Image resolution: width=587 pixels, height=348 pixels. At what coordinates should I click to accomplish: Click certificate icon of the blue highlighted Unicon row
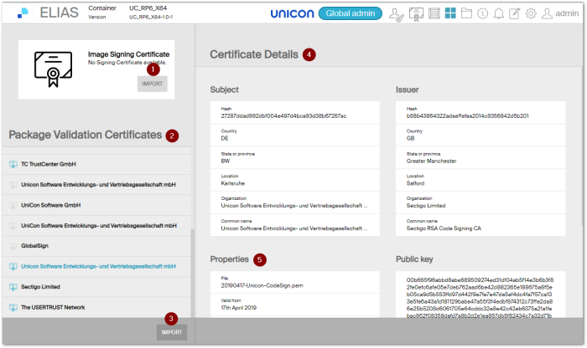pyautogui.click(x=13, y=267)
